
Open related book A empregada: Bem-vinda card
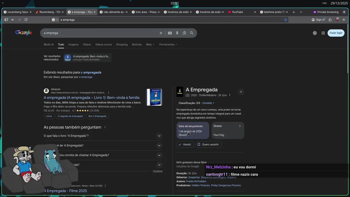(87, 58)
